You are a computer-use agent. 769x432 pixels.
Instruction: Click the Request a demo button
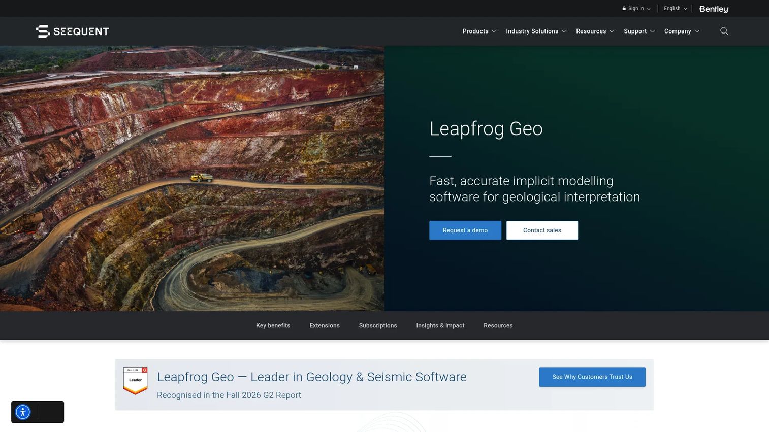[465, 230]
